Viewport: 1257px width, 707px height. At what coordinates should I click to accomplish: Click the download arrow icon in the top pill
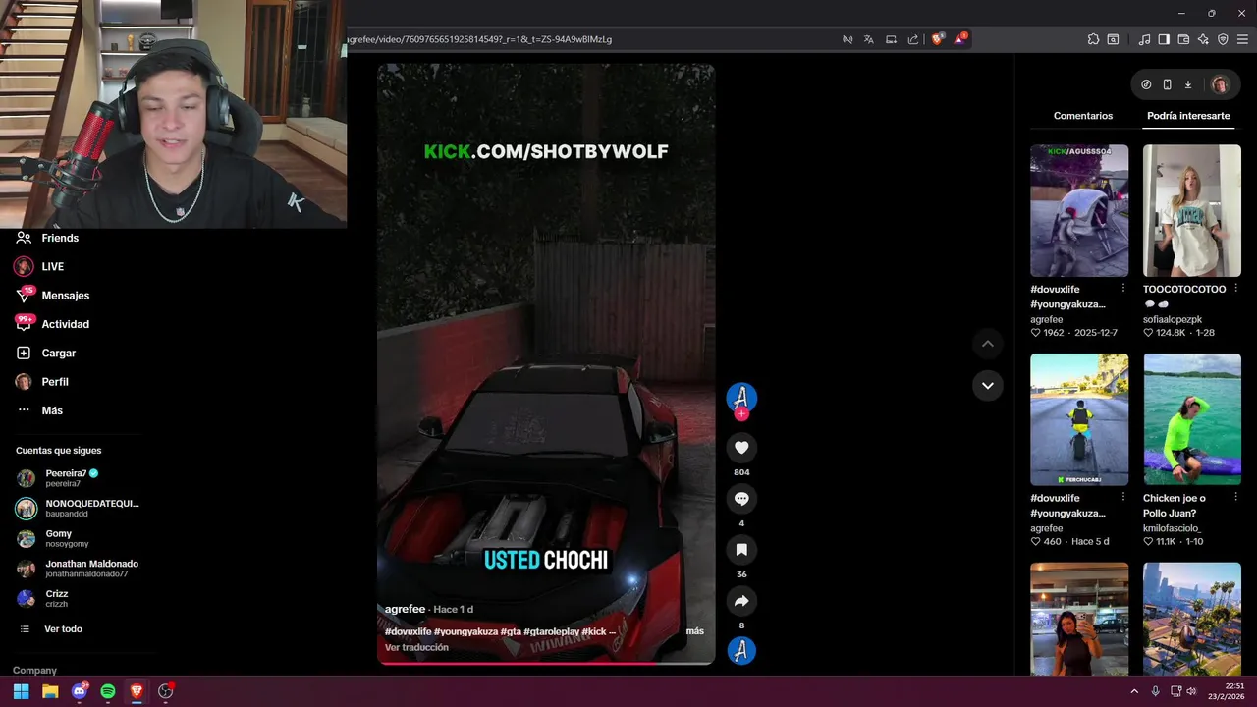point(1187,84)
